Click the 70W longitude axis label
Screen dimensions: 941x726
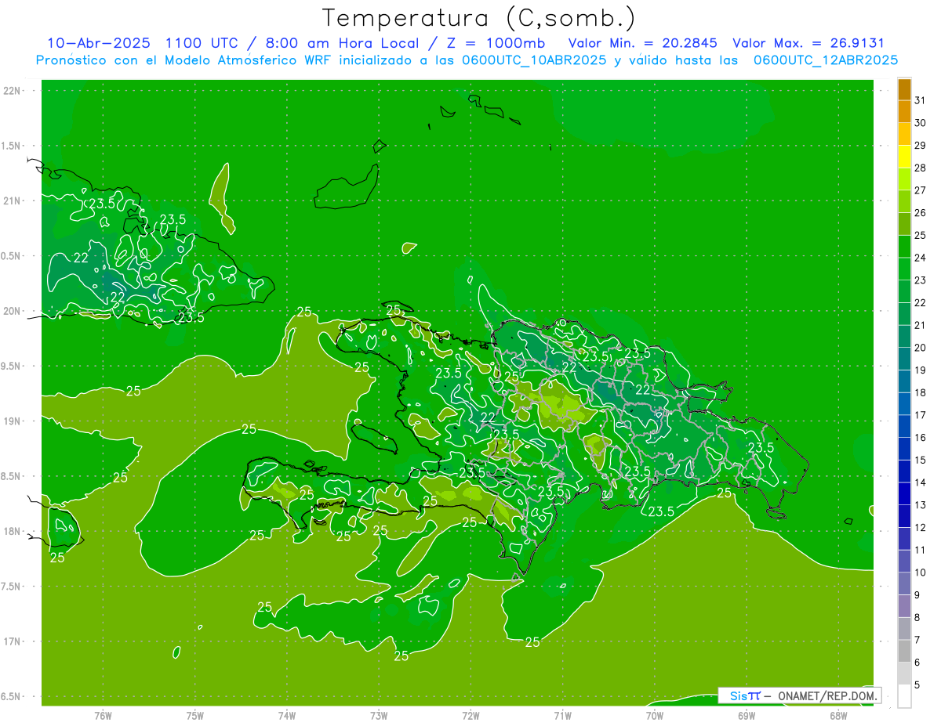[x=654, y=716]
